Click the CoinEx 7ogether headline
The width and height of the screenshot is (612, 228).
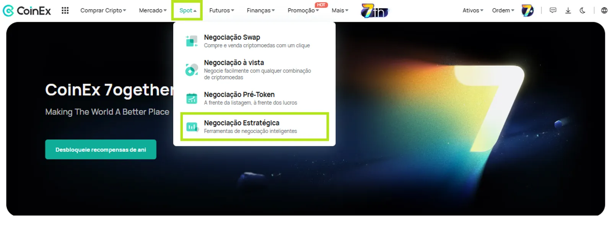109,90
